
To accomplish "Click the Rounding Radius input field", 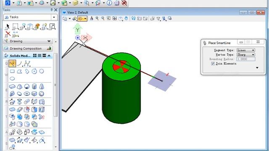I will pyautogui.click(x=245, y=59).
